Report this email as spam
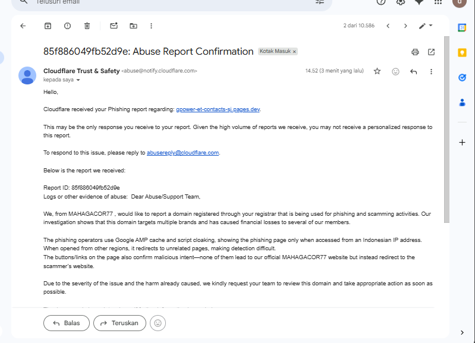The width and height of the screenshot is (475, 343). (67, 26)
